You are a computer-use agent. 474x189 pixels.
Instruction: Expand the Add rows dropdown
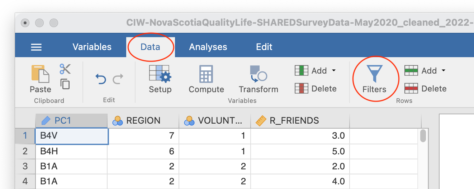[425, 71]
